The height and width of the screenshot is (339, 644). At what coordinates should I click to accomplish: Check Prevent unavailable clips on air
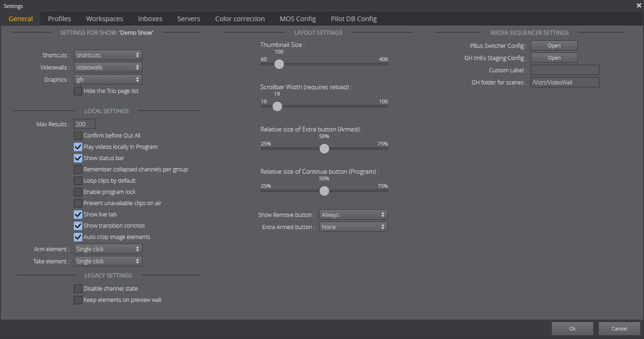click(78, 203)
